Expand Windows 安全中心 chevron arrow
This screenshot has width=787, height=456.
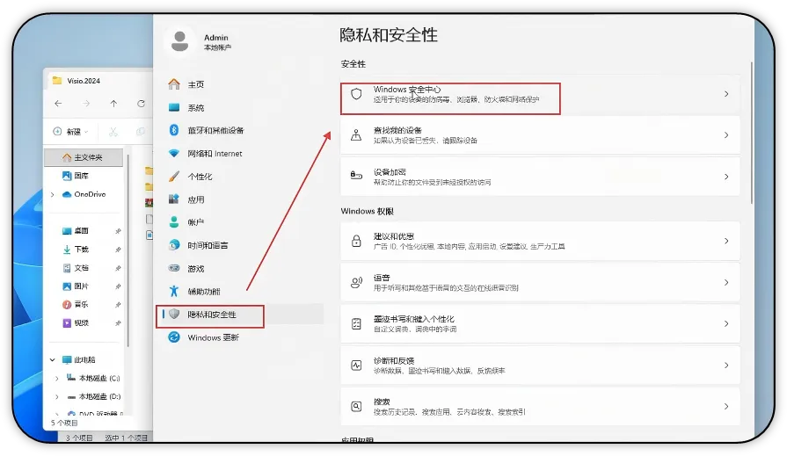click(726, 94)
